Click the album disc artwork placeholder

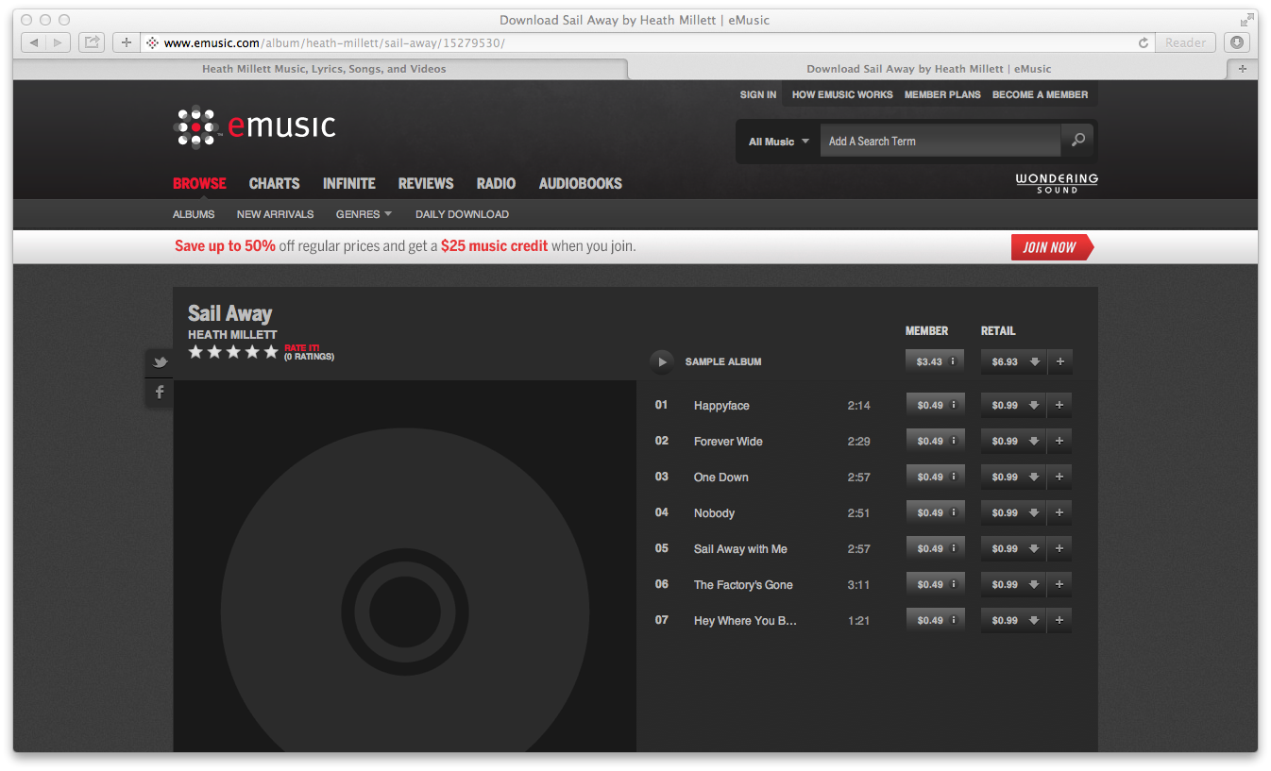(x=404, y=566)
